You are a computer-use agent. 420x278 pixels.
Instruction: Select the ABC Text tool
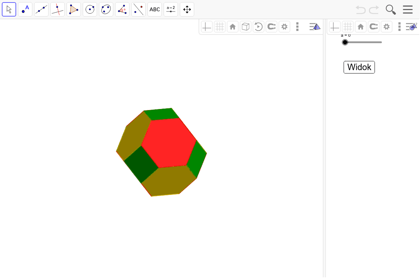point(155,9)
